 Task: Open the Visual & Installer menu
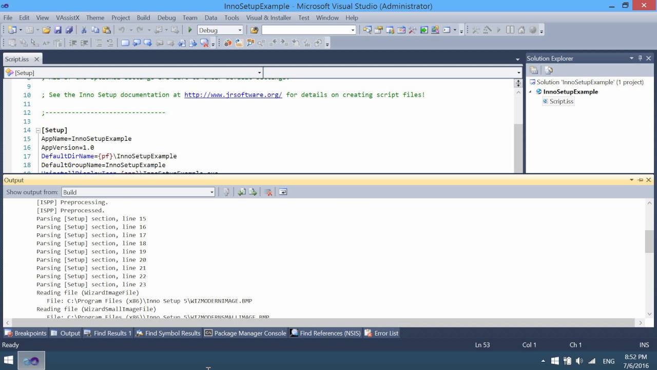pos(268,17)
